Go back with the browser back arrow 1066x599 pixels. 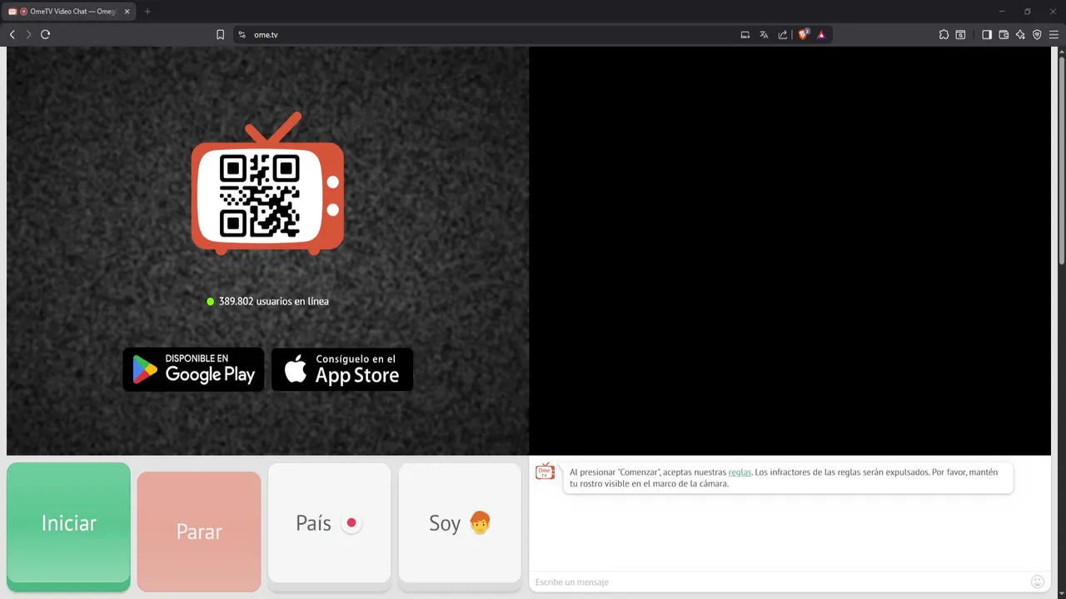coord(12,34)
